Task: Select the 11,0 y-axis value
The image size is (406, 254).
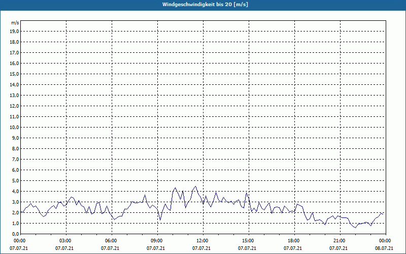Action: [x=14, y=117]
